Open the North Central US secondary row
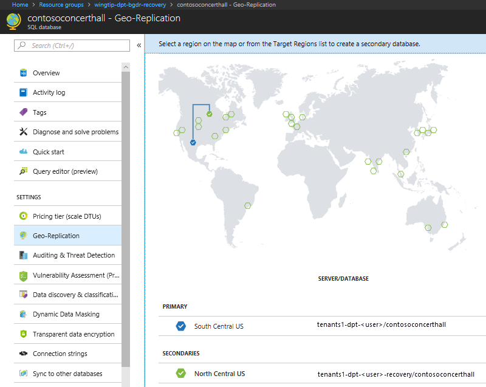The height and width of the screenshot is (387, 486). (322, 374)
